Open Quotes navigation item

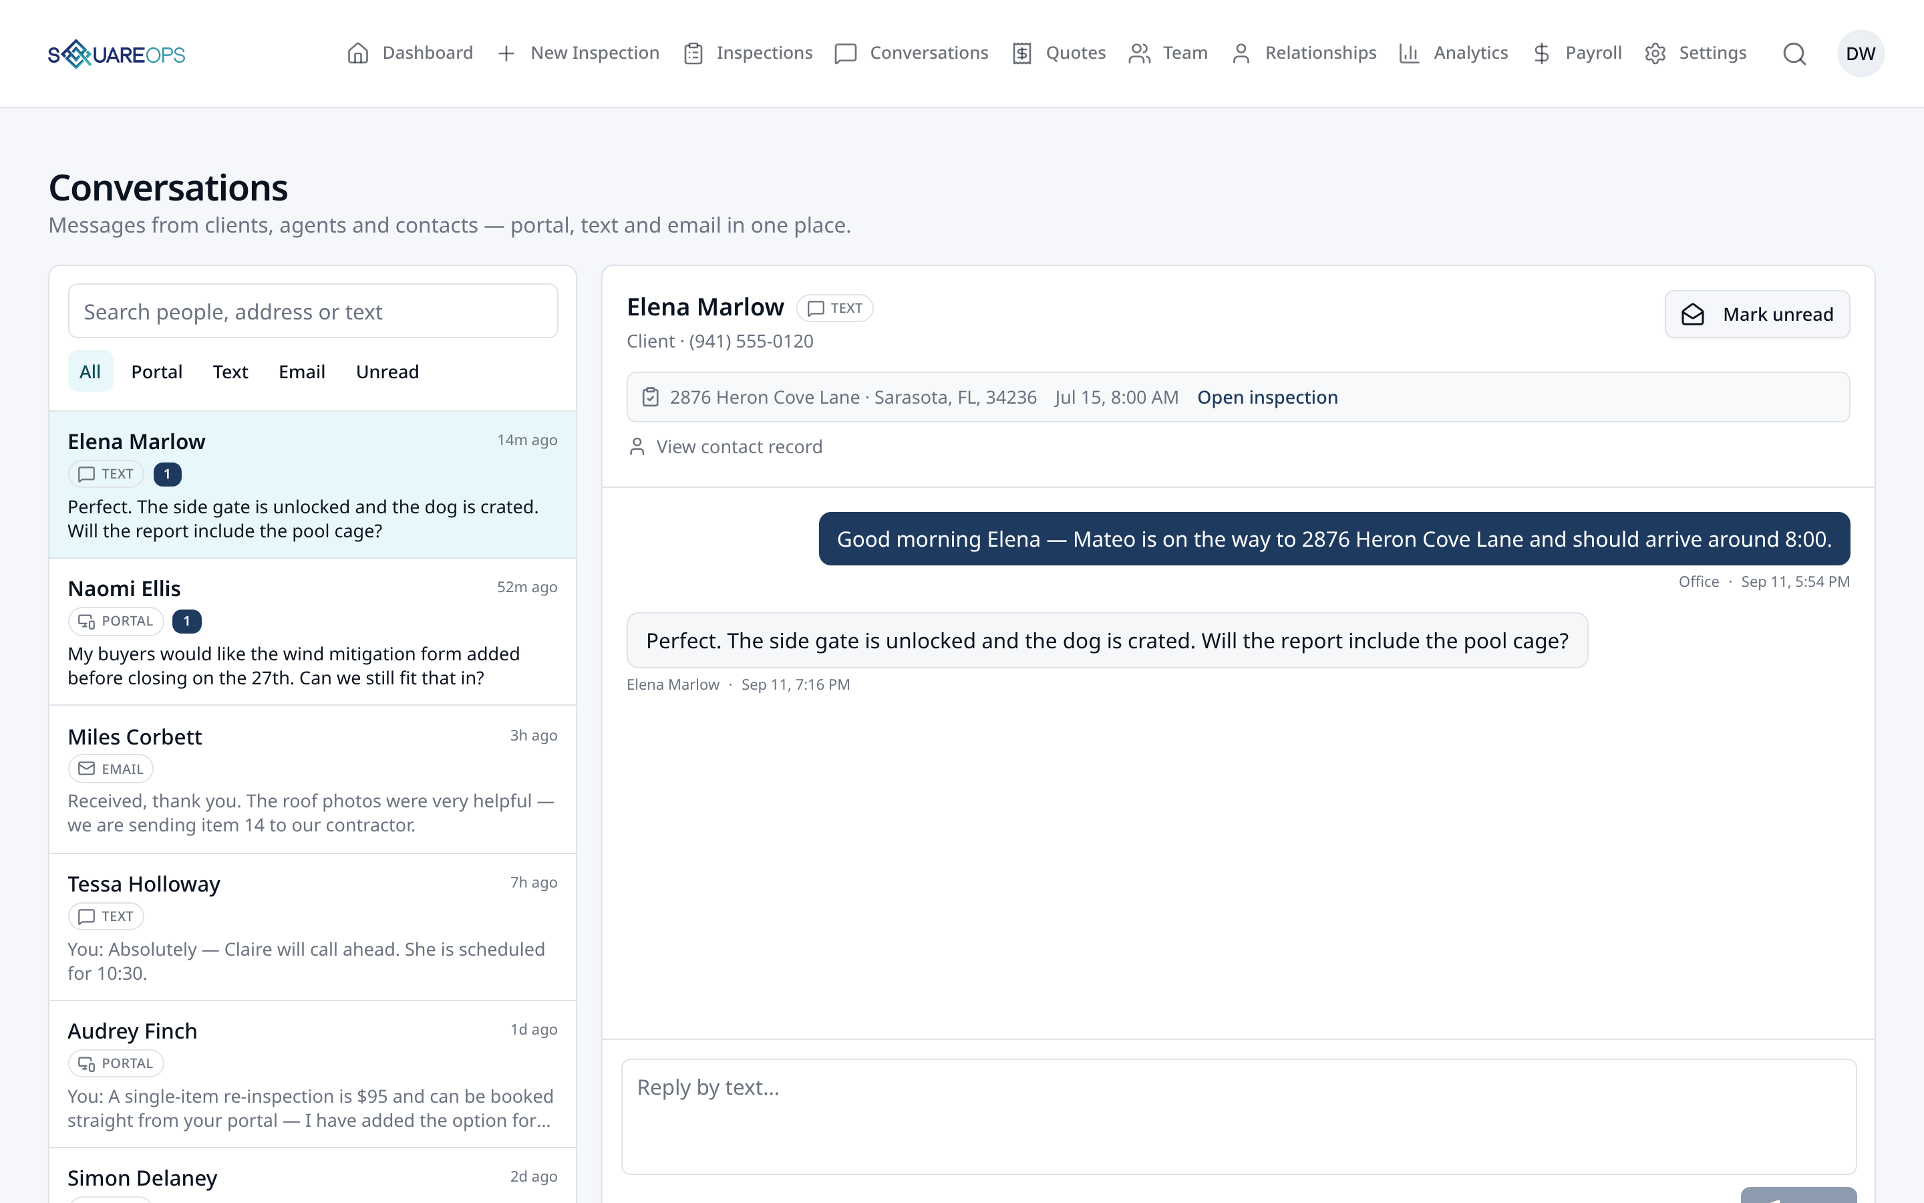[1059, 53]
